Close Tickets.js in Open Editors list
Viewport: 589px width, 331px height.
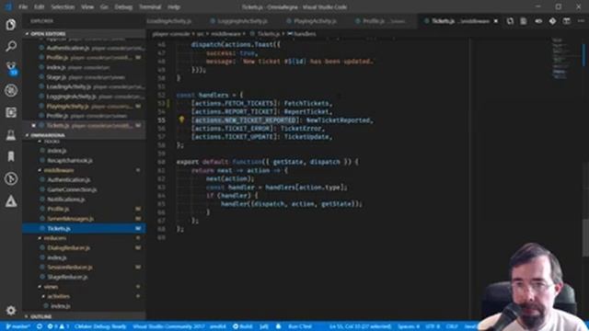point(33,125)
